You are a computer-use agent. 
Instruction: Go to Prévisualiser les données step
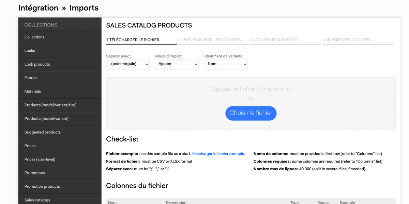pyautogui.click(x=214, y=40)
